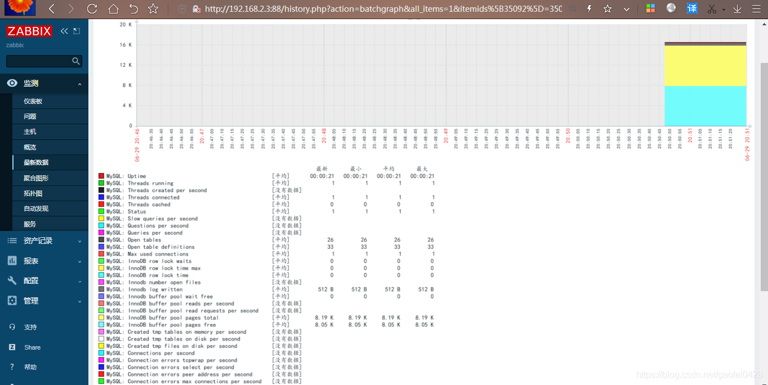Expand the 报表 reports section

pyautogui.click(x=44, y=261)
